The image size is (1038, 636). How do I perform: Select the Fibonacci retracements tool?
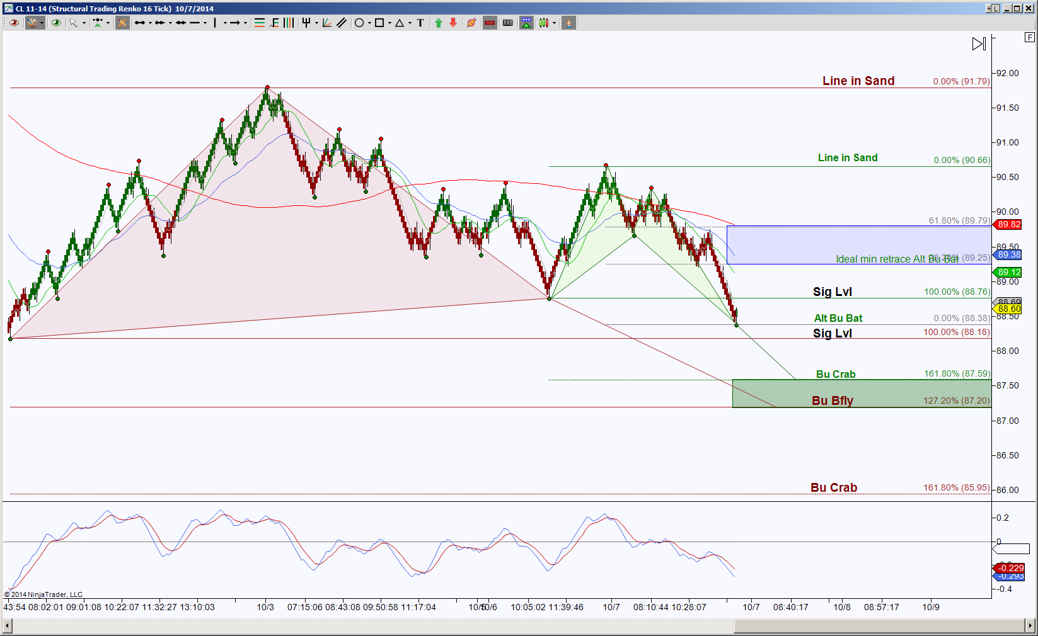[259, 23]
